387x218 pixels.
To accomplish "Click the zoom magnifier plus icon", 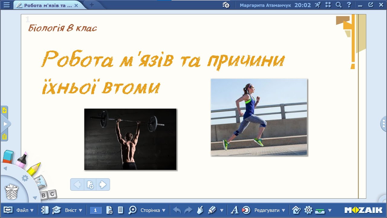I will coord(132,210).
